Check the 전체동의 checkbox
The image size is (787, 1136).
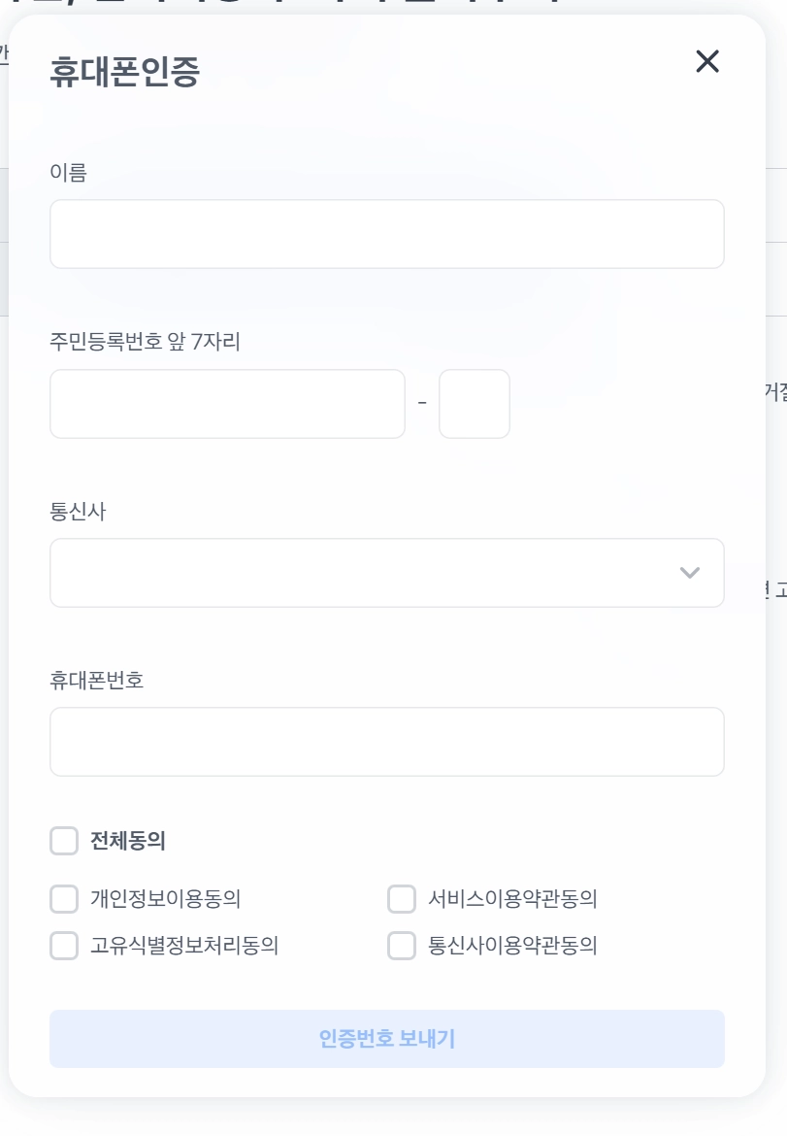pyautogui.click(x=64, y=841)
